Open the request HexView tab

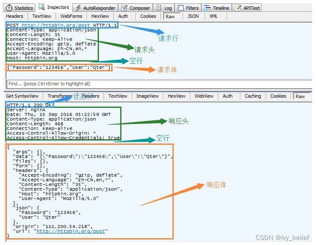click(x=100, y=16)
